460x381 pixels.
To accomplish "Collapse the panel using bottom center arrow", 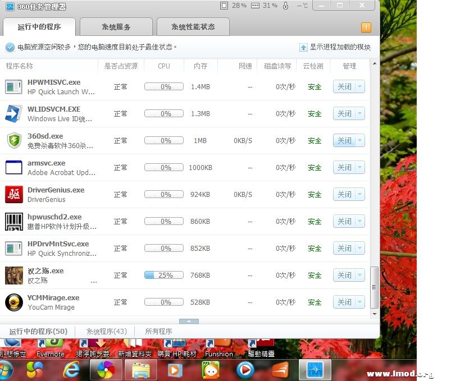I will pos(189,322).
